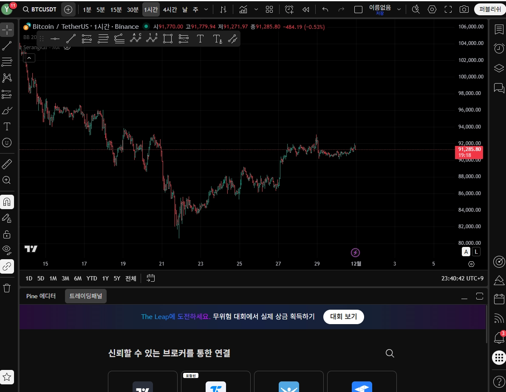Open the user profile avatar menu
The width and height of the screenshot is (506, 392).
coord(7,9)
